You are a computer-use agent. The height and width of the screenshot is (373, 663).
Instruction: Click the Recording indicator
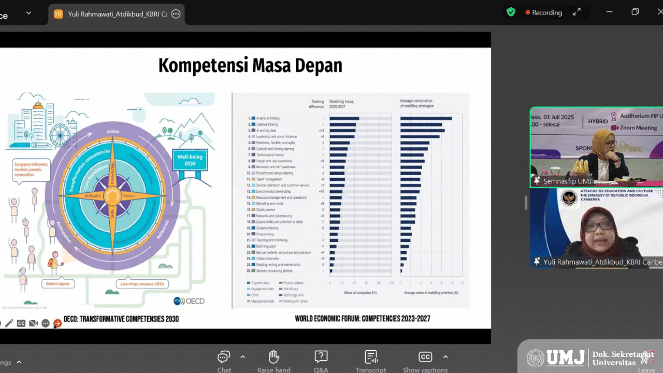pyautogui.click(x=543, y=12)
